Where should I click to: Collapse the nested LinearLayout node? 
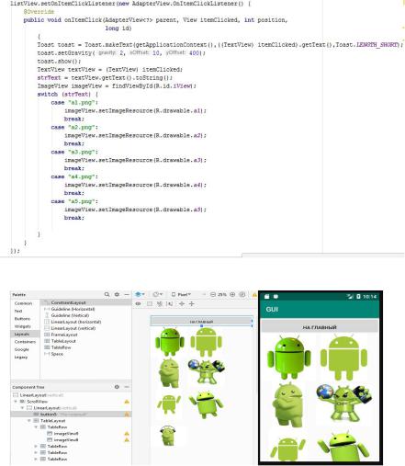point(22,408)
